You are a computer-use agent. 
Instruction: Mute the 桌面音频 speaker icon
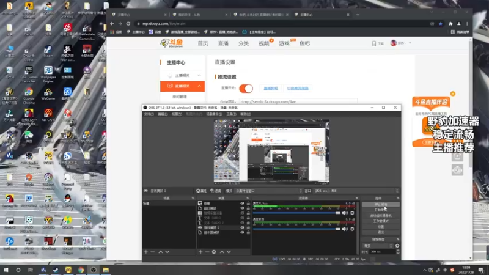[x=345, y=229]
